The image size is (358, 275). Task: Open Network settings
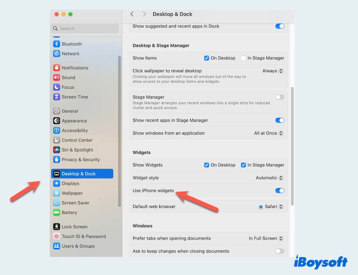coord(70,54)
